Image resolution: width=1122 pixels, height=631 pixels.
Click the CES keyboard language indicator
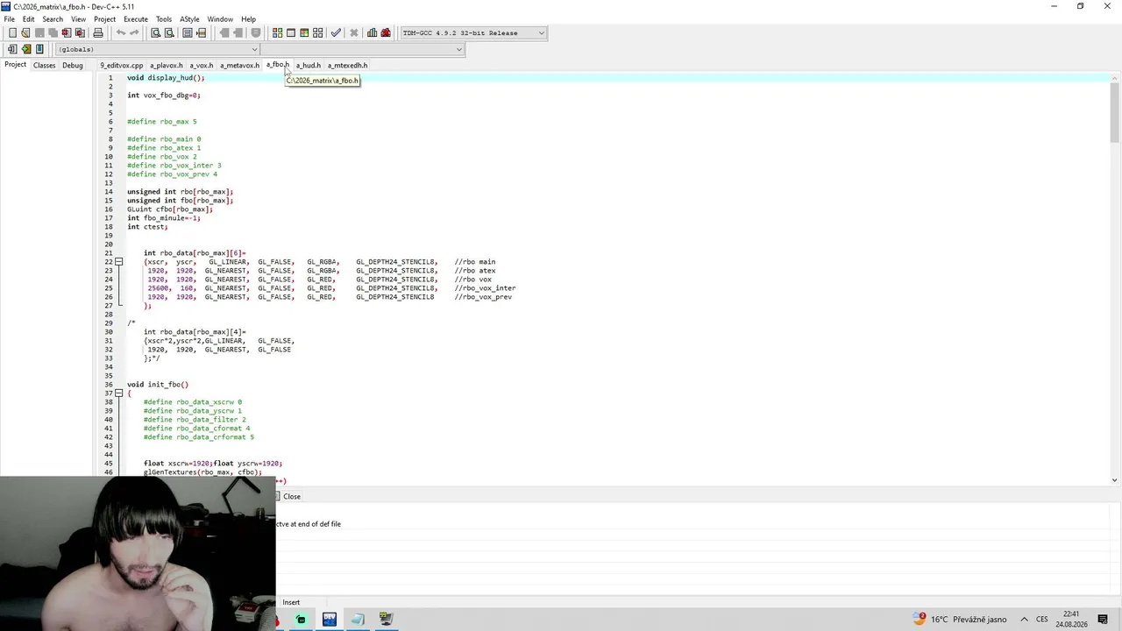point(1042,619)
